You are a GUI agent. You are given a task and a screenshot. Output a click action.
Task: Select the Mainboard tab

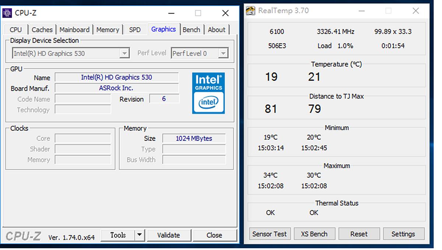74,30
